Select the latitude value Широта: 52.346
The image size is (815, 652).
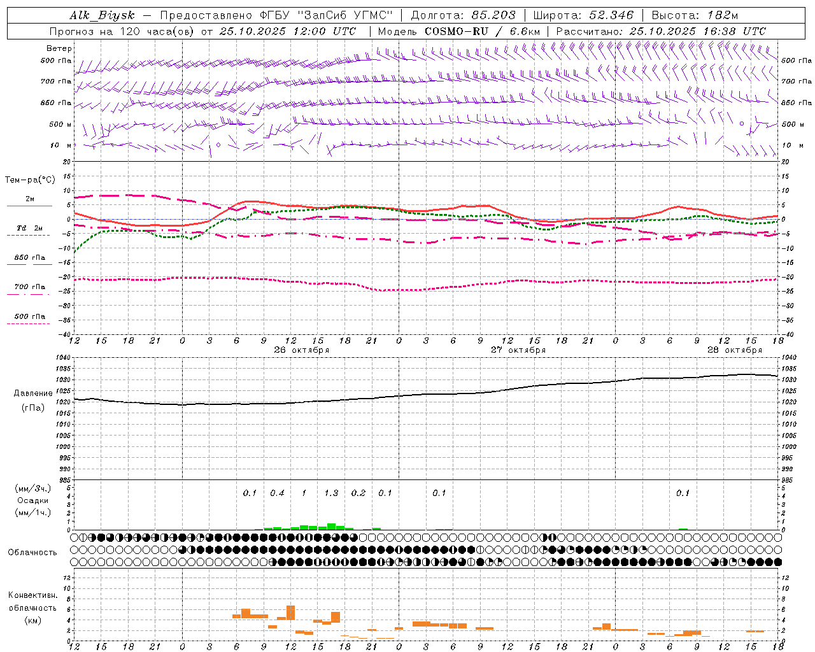tap(583, 16)
